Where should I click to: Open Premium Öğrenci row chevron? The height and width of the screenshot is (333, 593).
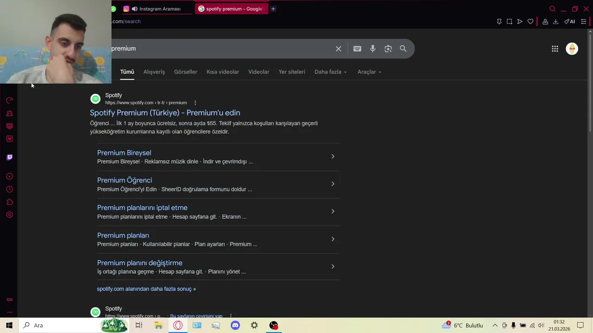click(x=333, y=184)
